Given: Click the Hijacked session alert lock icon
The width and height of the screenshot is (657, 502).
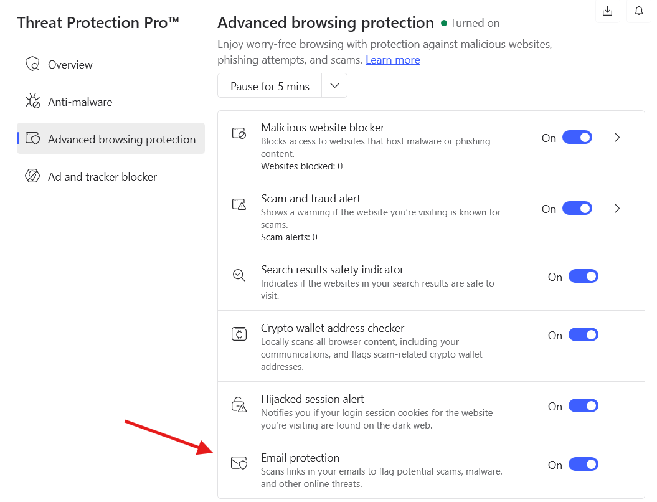Looking at the screenshot, I should [239, 405].
